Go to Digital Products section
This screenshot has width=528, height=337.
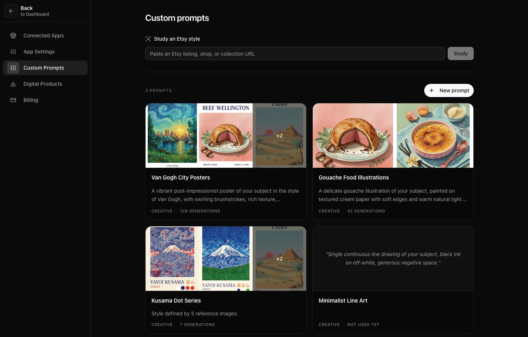[45, 84]
